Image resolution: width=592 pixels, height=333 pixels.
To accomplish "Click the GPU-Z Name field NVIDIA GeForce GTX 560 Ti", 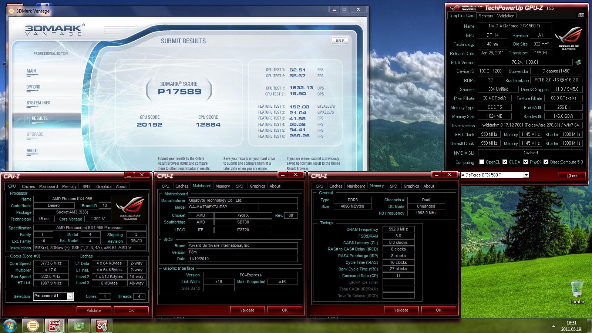I will tap(515, 26).
